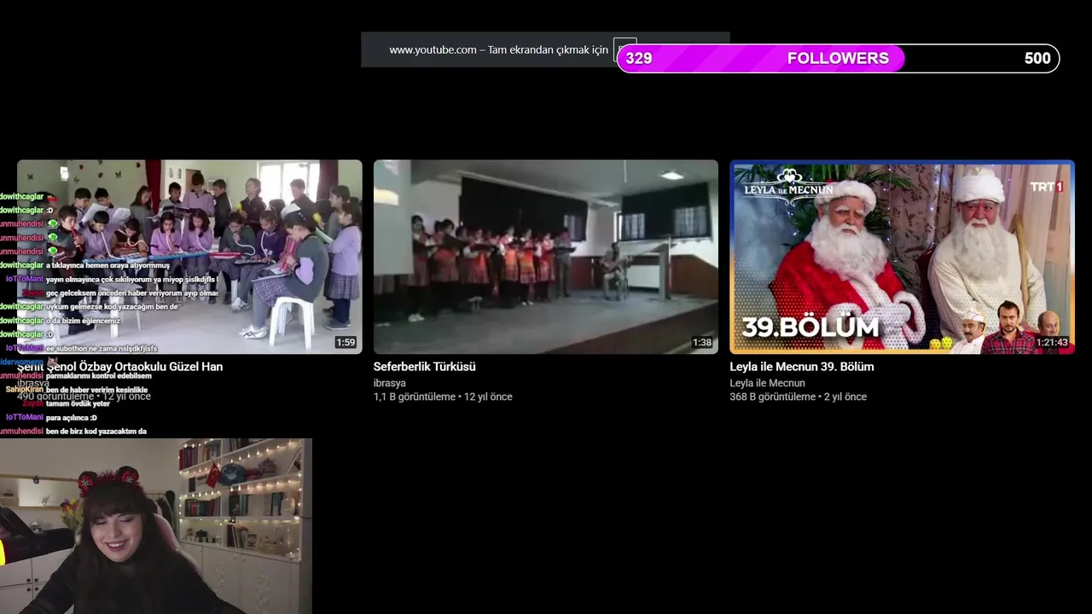Click the '1,1 B görüntüleme • 12 yıl önce' text

point(443,397)
